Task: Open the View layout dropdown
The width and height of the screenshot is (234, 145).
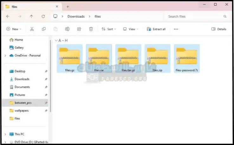Action: [x=131, y=29]
